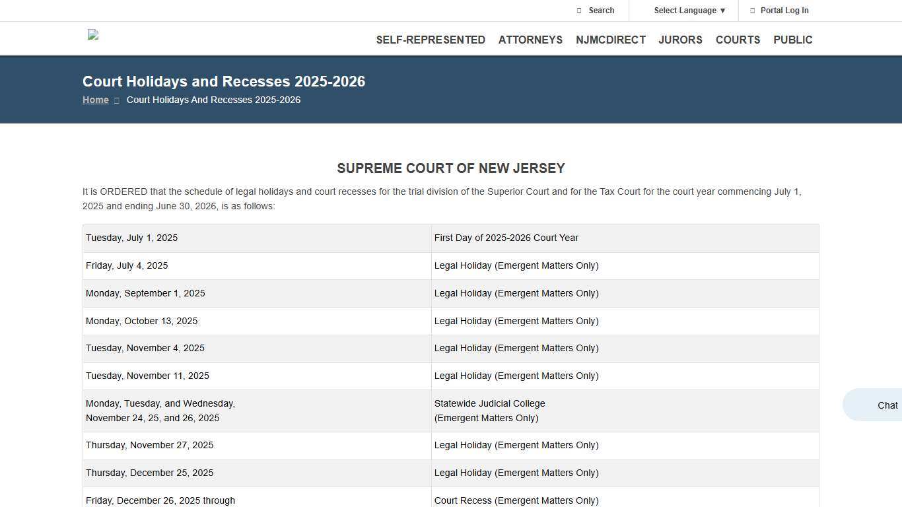Select the NJMCDIRECT navigation item
Viewport: 902px width, 507px height.
tap(611, 40)
